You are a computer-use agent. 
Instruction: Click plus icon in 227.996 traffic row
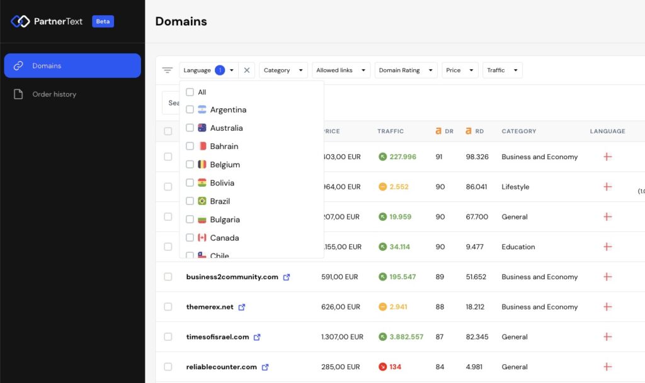(608, 157)
